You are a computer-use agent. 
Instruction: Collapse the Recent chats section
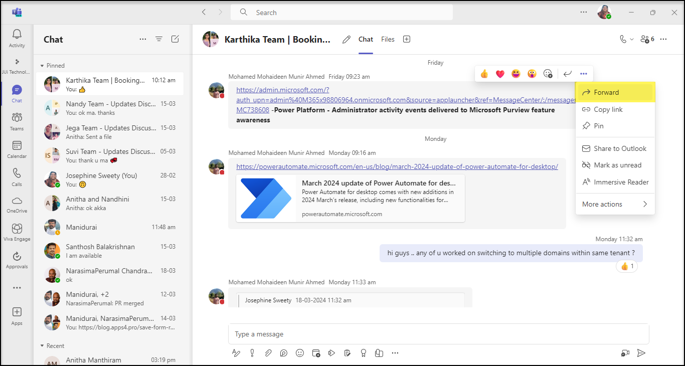pos(42,346)
